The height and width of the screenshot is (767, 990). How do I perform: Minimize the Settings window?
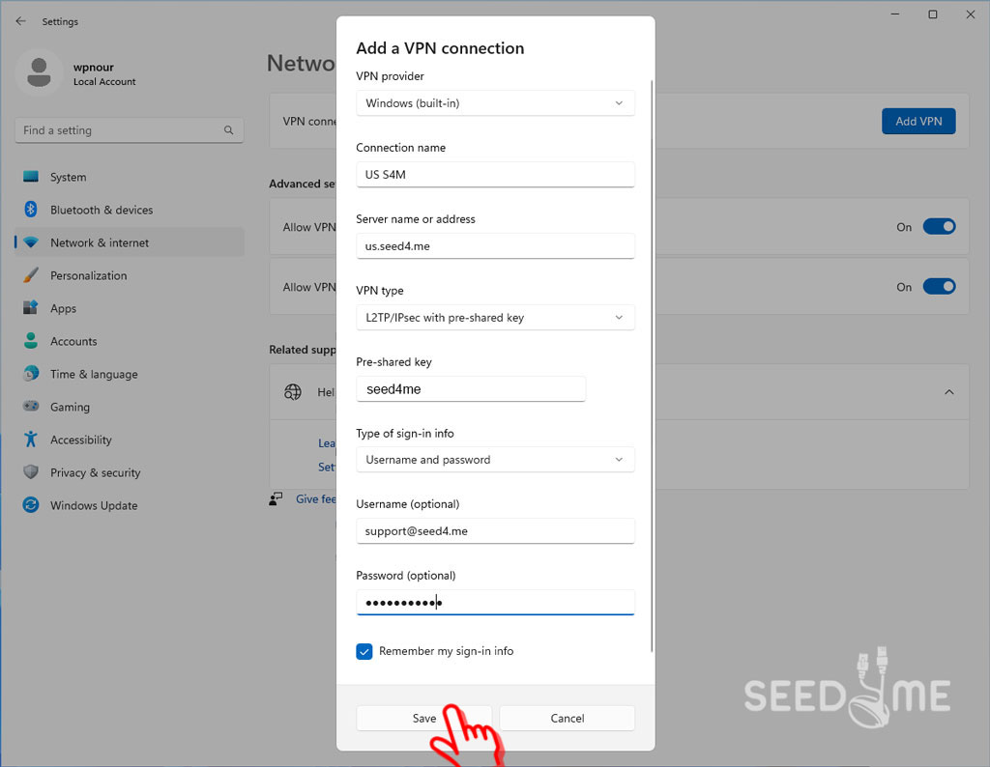894,14
